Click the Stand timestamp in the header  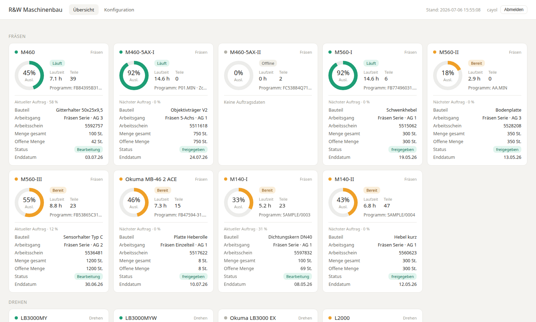[453, 10]
